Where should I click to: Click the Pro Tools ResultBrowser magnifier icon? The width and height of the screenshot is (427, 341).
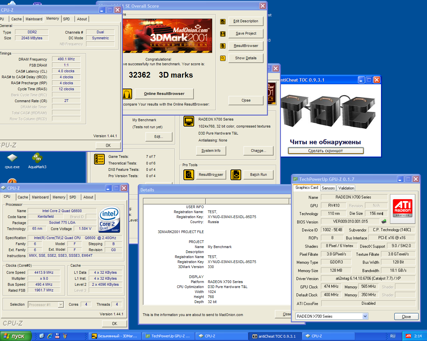(x=189, y=174)
